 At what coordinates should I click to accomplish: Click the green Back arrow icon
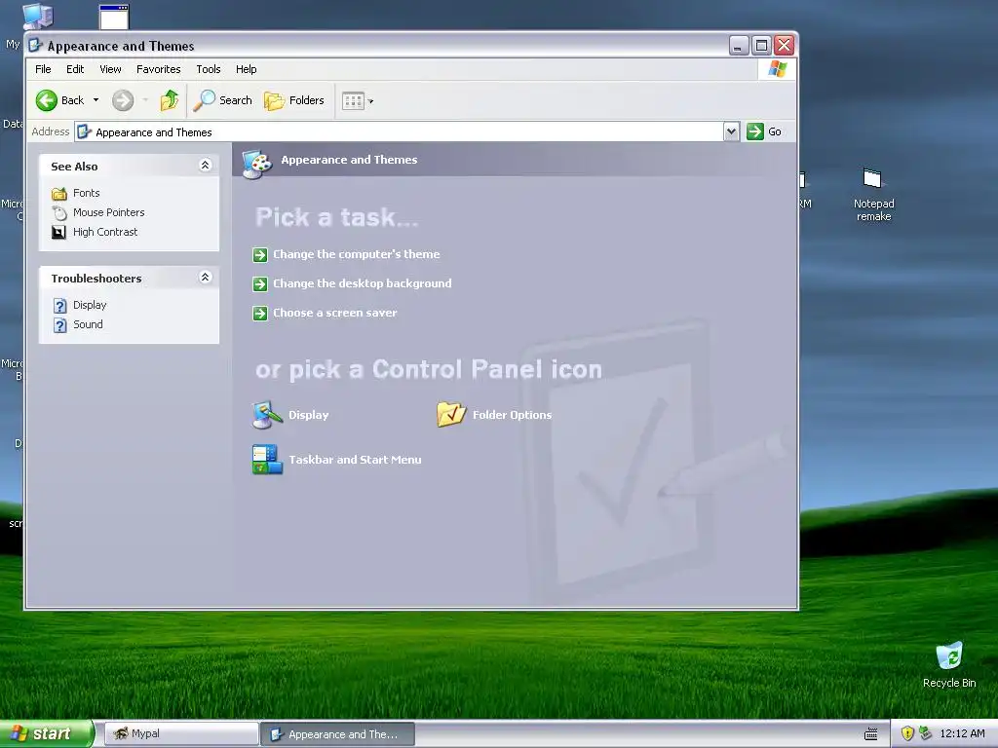[x=47, y=100]
